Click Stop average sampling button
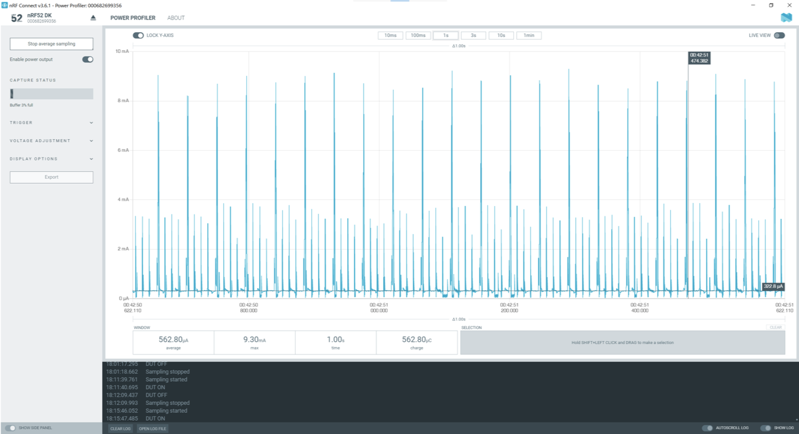Image resolution: width=799 pixels, height=434 pixels. pos(52,44)
